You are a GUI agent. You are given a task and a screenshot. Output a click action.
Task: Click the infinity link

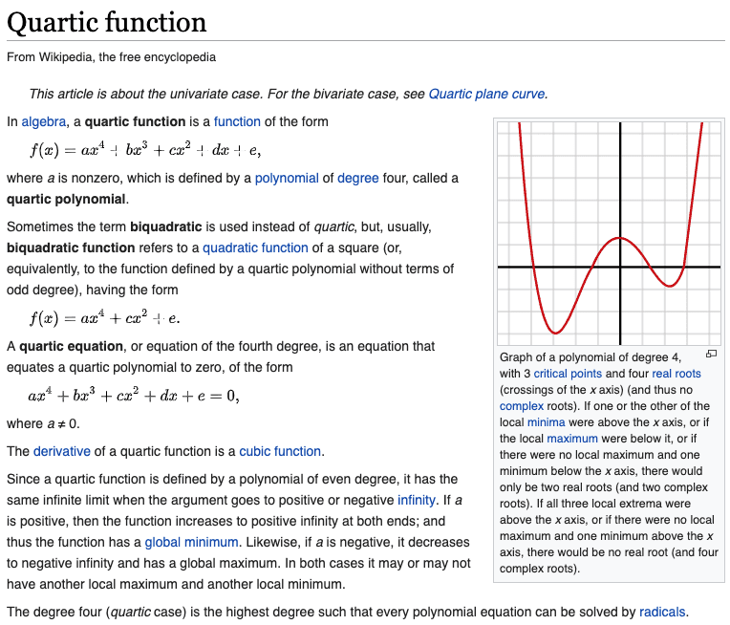(x=417, y=500)
